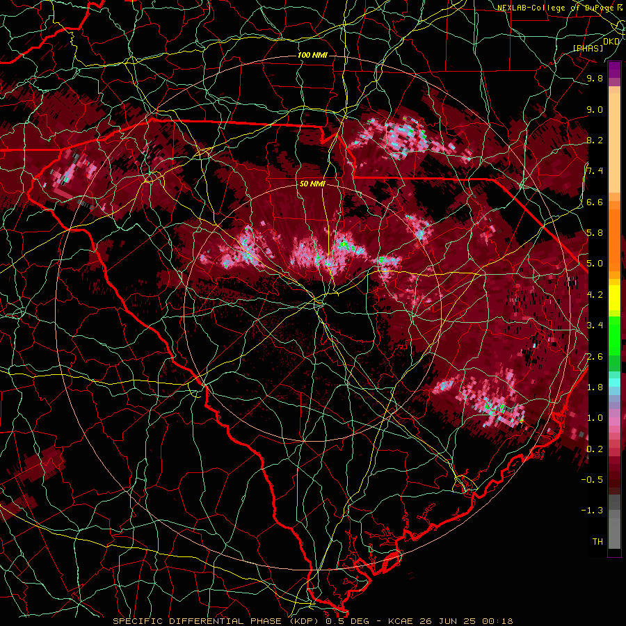Image resolution: width=626 pixels, height=626 pixels.
Task: Select the -1.3 scale value label
Action: [592, 511]
